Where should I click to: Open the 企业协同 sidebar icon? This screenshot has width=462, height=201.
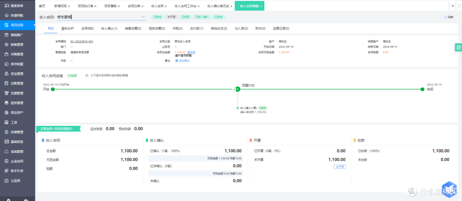tap(6, 161)
